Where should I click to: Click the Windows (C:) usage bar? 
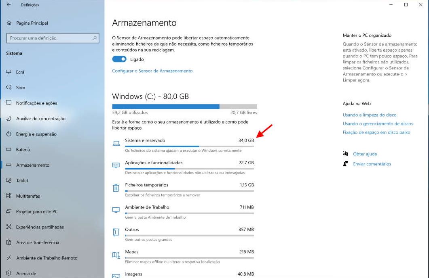pyautogui.click(x=184, y=107)
